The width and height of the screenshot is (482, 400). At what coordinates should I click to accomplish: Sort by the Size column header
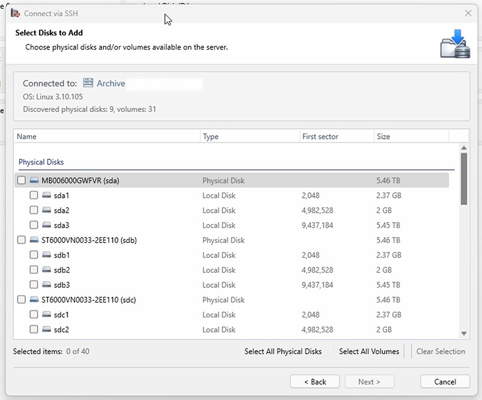click(x=411, y=136)
